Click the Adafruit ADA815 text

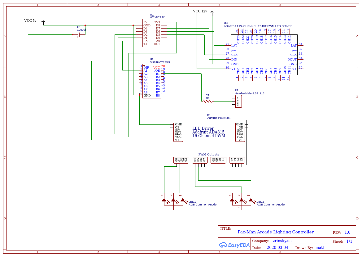coord(208,132)
